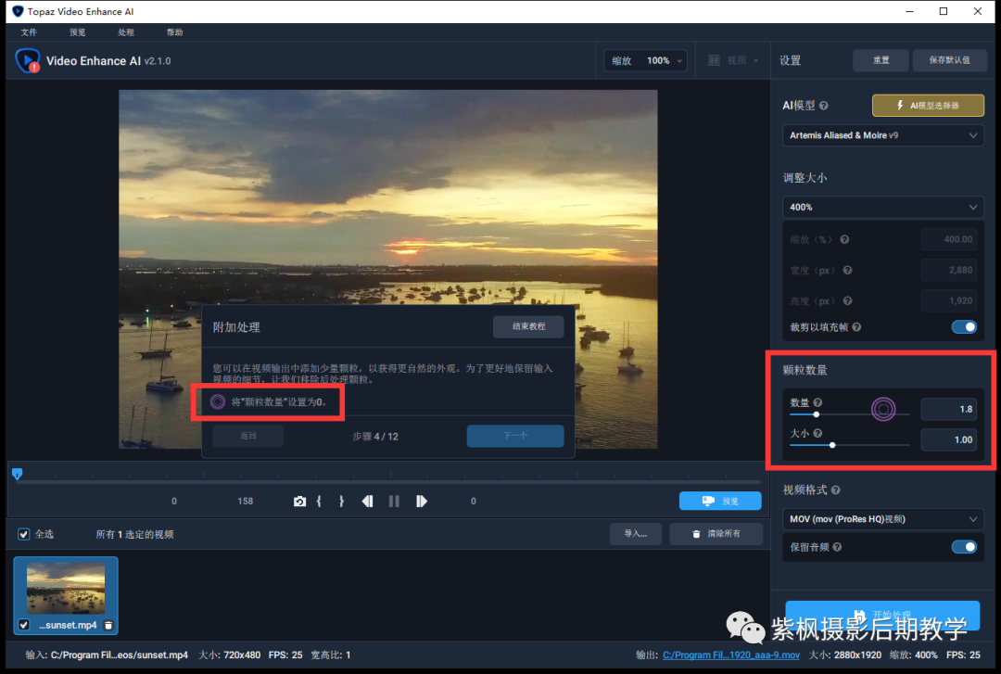Click the 宽度(px) 2,880 field
Screen dimensions: 1001x674
(949, 270)
